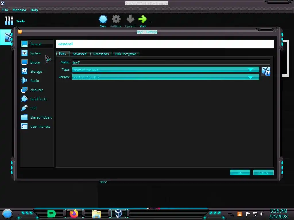The height and width of the screenshot is (220, 294).
Task: Switch to the Disk Encryption tab
Action: click(x=126, y=54)
